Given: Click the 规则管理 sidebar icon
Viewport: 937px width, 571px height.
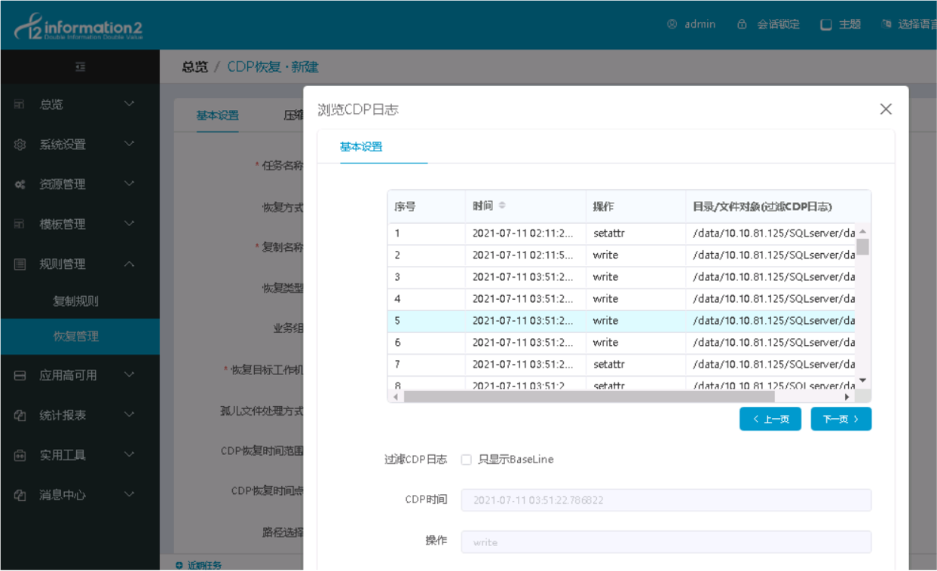Looking at the screenshot, I should 20,264.
